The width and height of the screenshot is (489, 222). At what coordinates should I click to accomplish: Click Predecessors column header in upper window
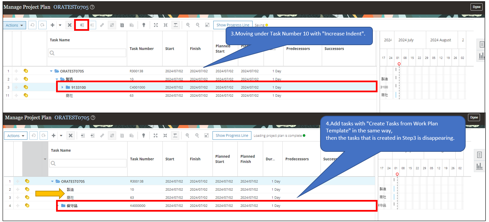click(x=298, y=48)
